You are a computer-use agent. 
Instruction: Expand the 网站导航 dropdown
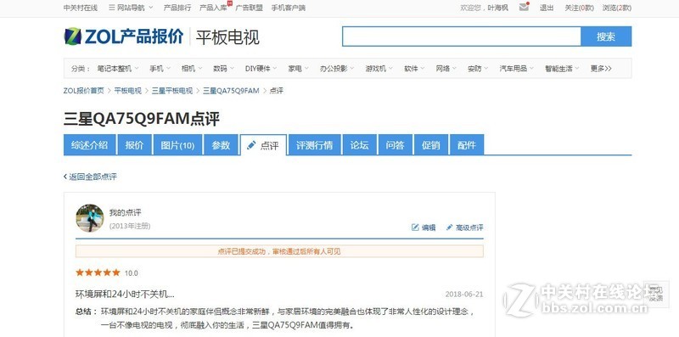(x=131, y=8)
